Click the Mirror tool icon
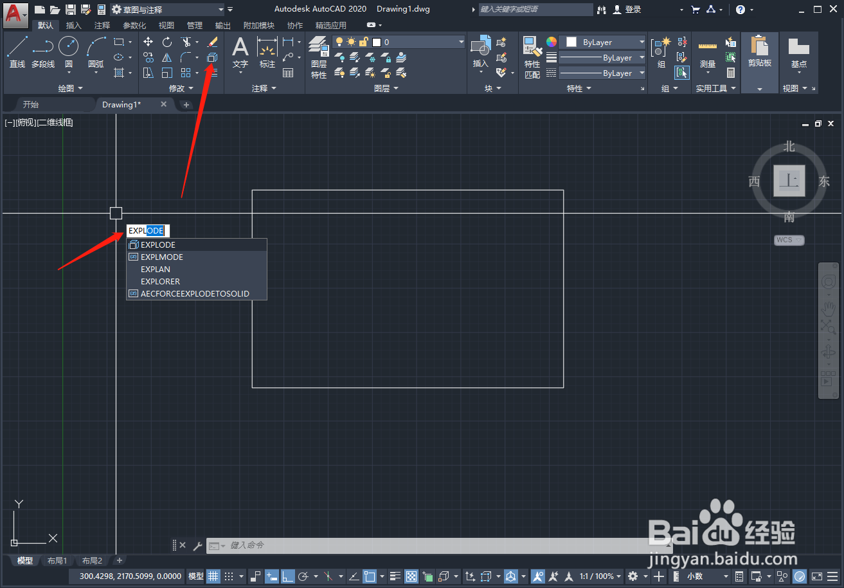Screen dimensions: 844x588 [x=167, y=57]
